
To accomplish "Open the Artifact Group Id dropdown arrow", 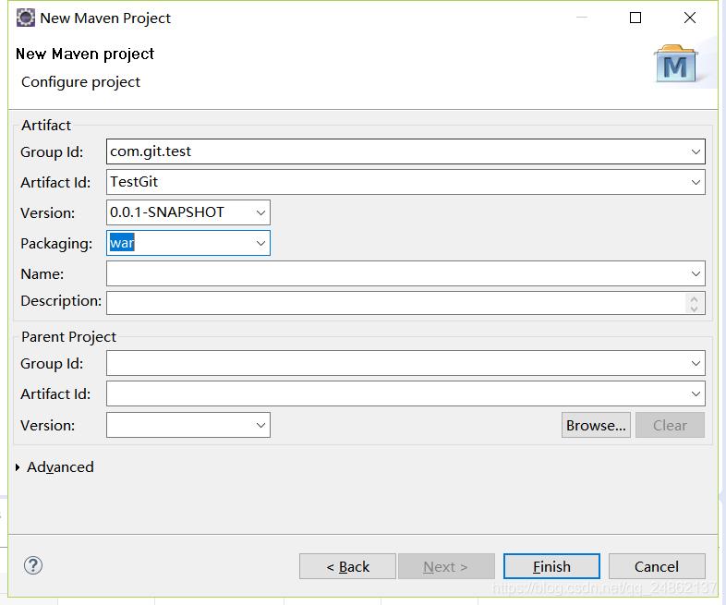I will [696, 151].
